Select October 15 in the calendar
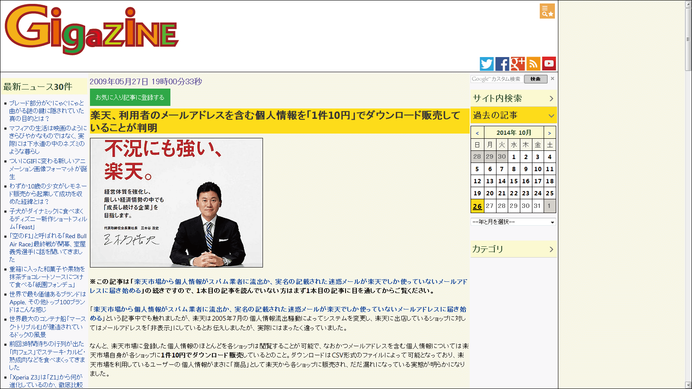This screenshot has width=692, height=389. (x=514, y=181)
